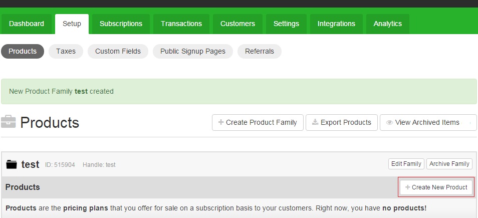Select the Integrations tab
The width and height of the screenshot is (478, 218).
(337, 24)
